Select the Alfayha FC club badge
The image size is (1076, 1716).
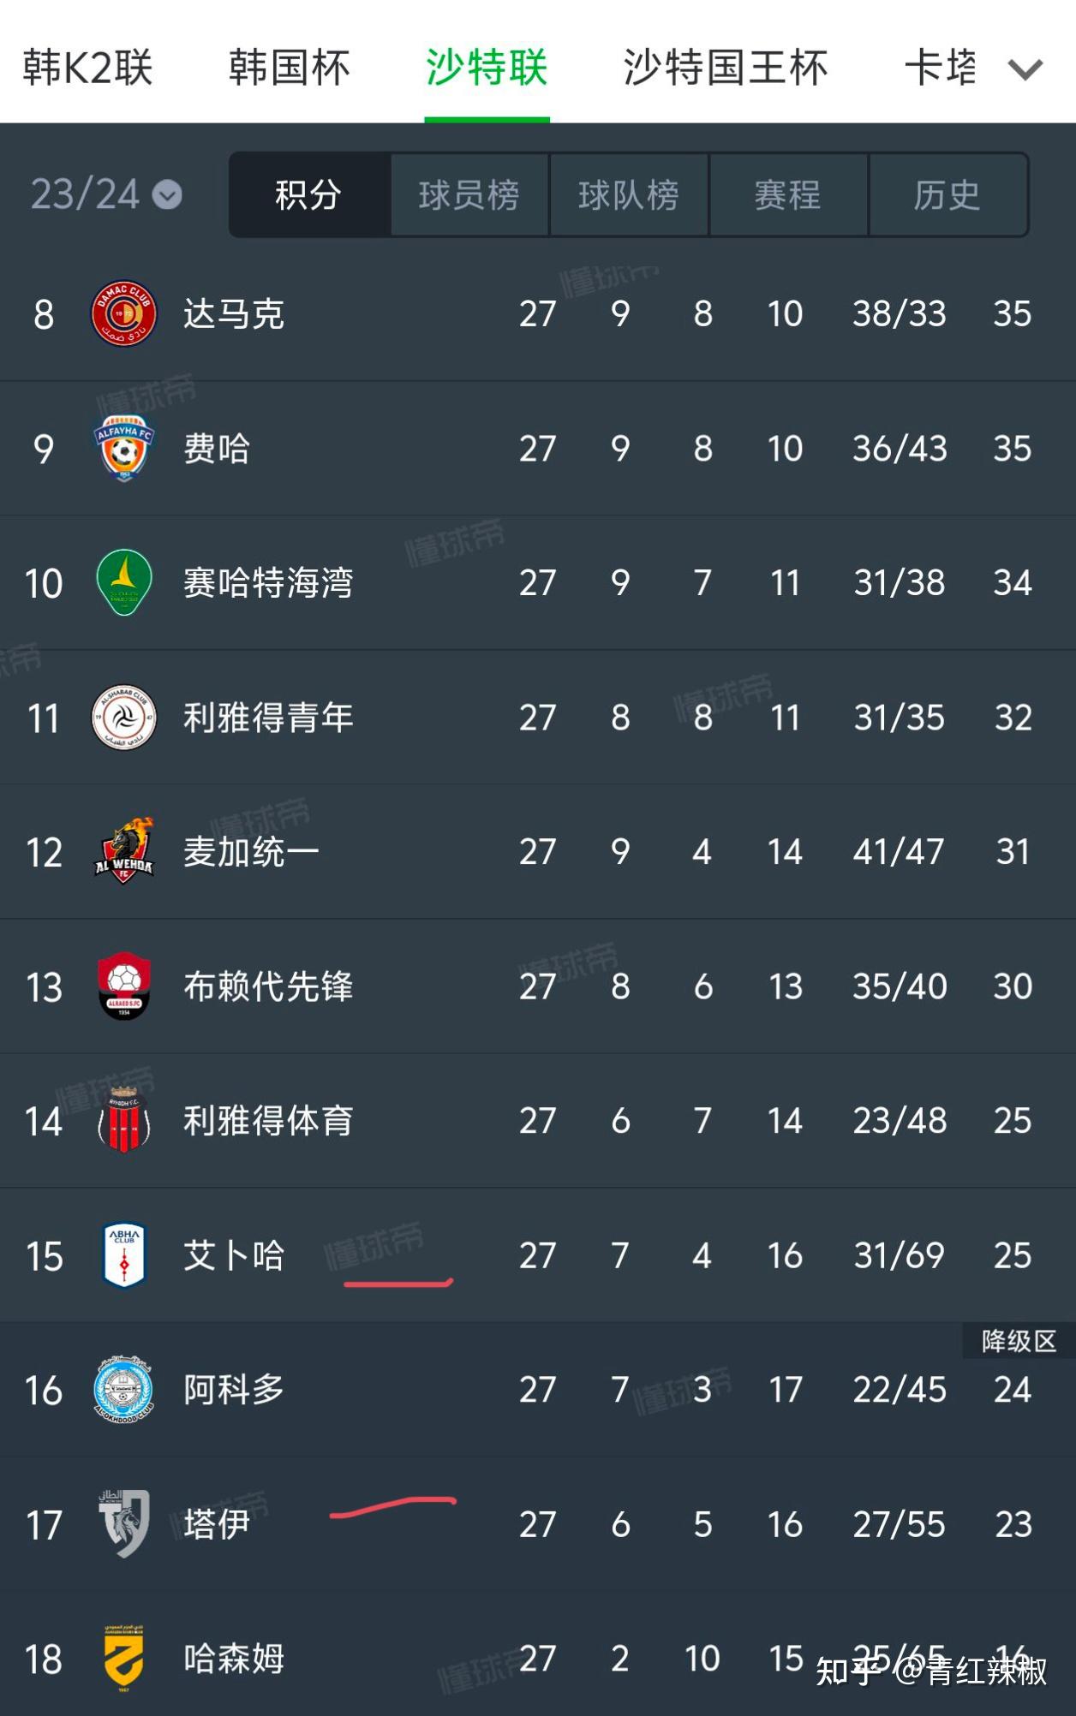pos(124,448)
